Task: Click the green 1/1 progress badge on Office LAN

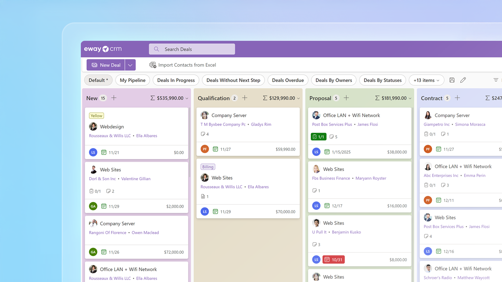Action: pos(318,136)
